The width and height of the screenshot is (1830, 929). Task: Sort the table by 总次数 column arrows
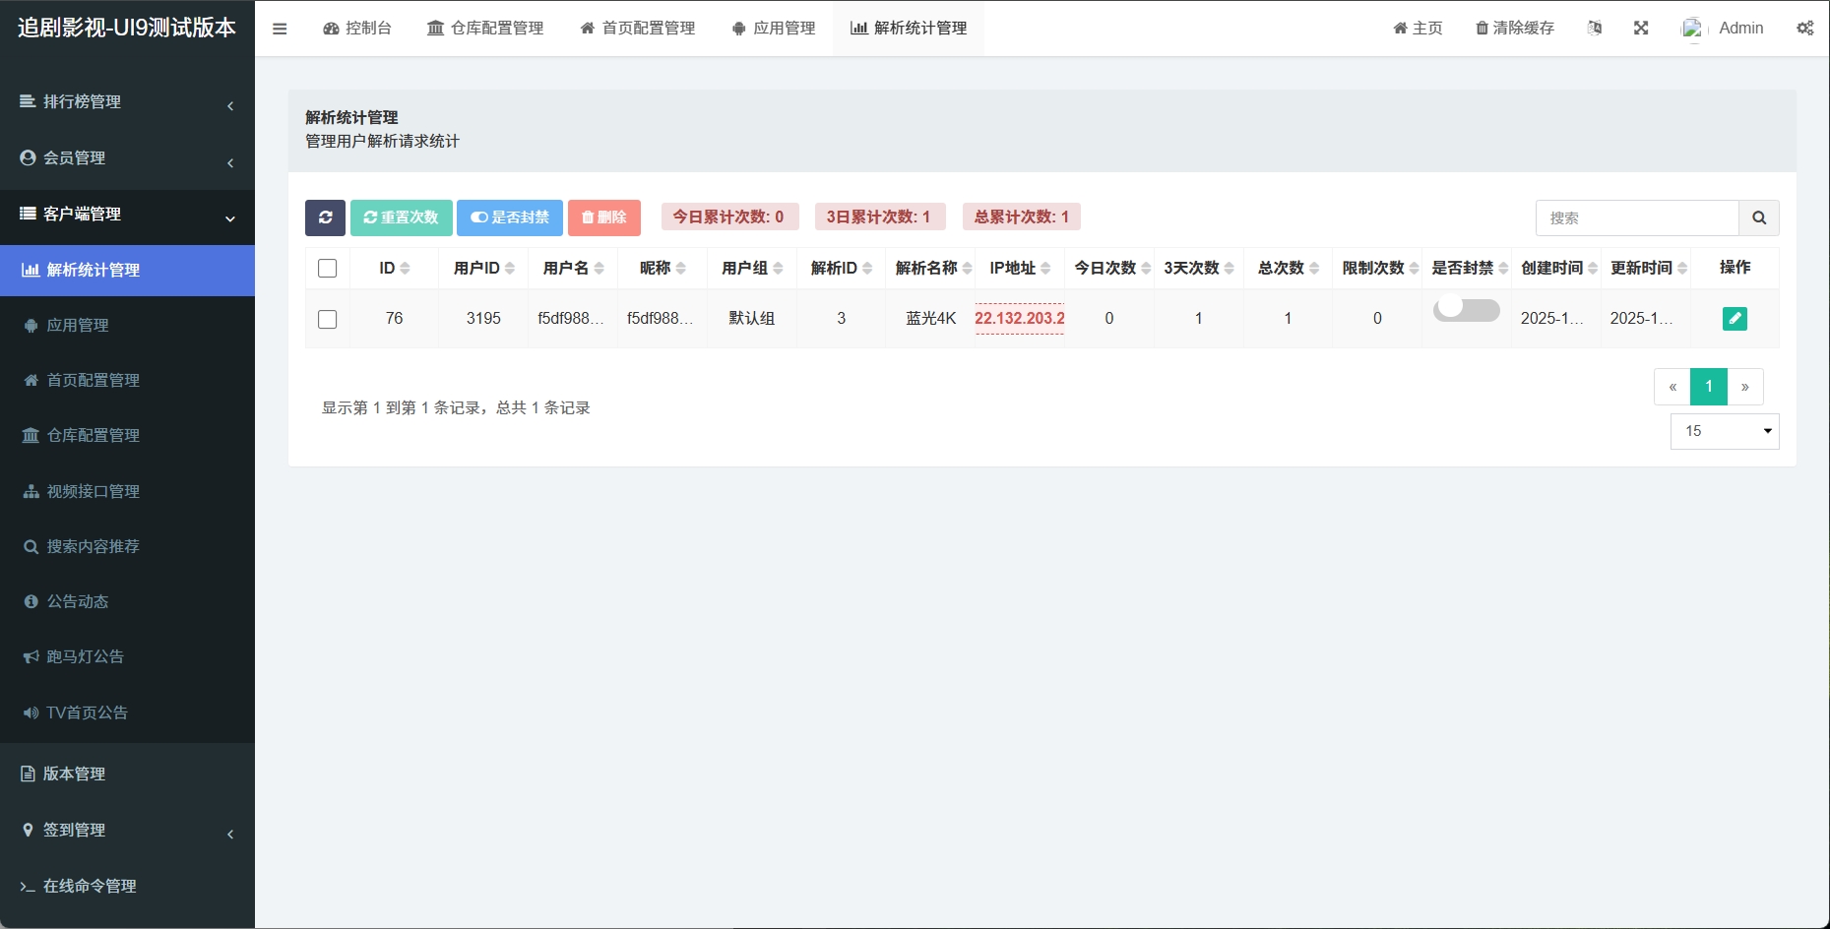[1313, 267]
